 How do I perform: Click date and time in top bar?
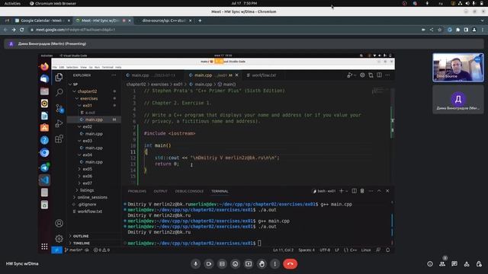coord(244,3)
